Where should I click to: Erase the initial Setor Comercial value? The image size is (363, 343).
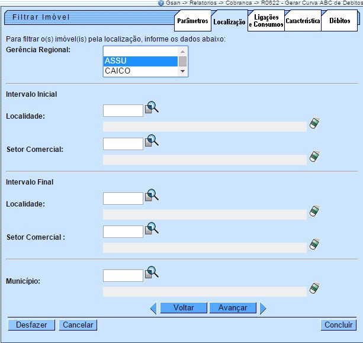(x=314, y=157)
